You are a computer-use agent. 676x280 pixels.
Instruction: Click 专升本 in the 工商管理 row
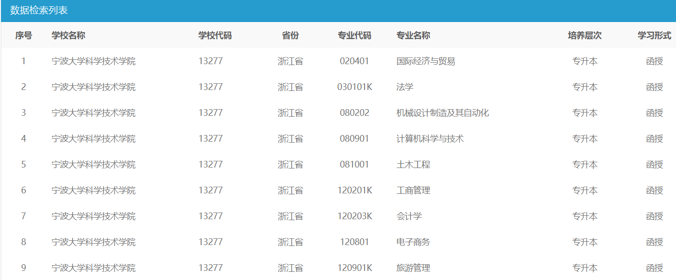click(x=585, y=190)
